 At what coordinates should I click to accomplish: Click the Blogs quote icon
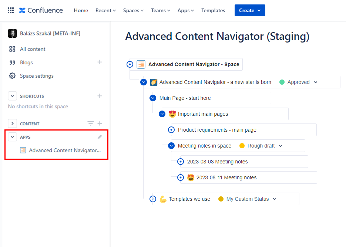pos(12,62)
